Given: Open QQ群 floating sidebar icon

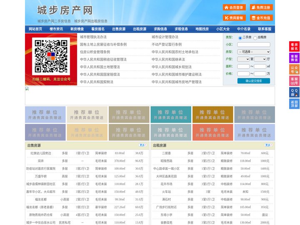Looking at the screenshot, I should coord(294,92).
